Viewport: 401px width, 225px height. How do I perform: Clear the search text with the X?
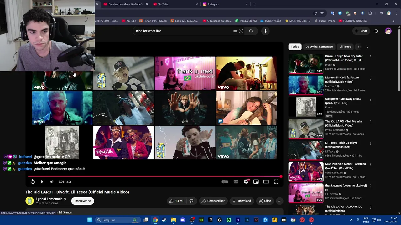pyautogui.click(x=241, y=31)
